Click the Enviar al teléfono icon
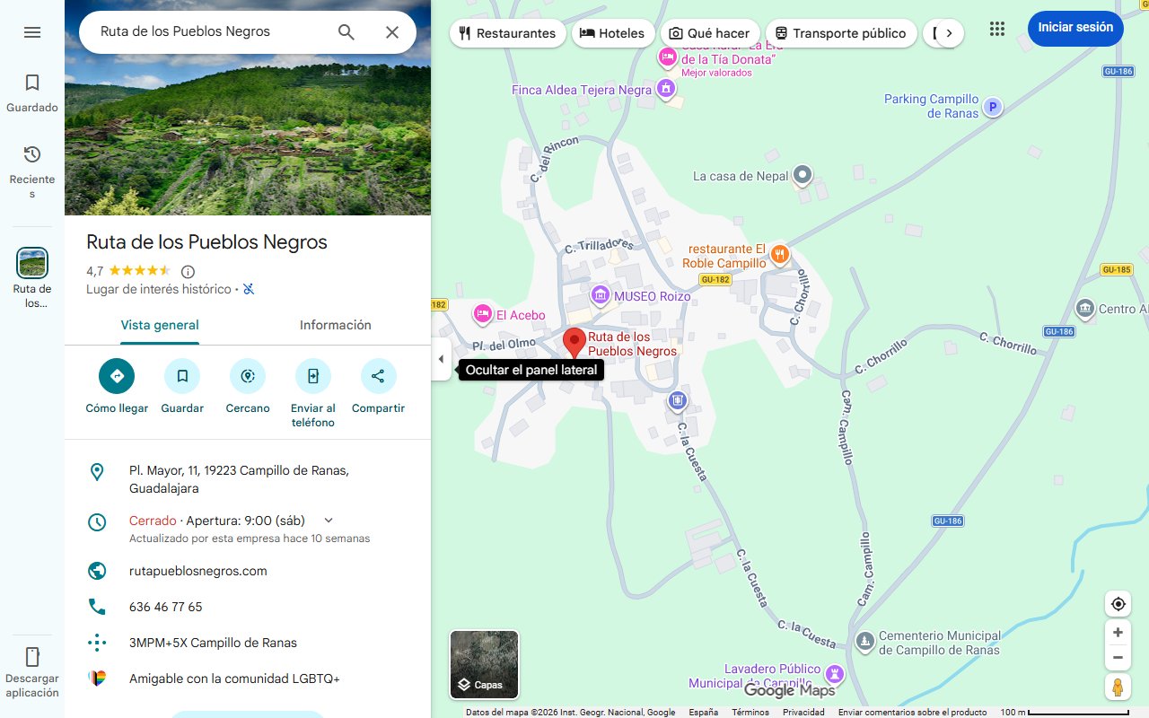Viewport: 1149px width, 718px height. click(312, 376)
